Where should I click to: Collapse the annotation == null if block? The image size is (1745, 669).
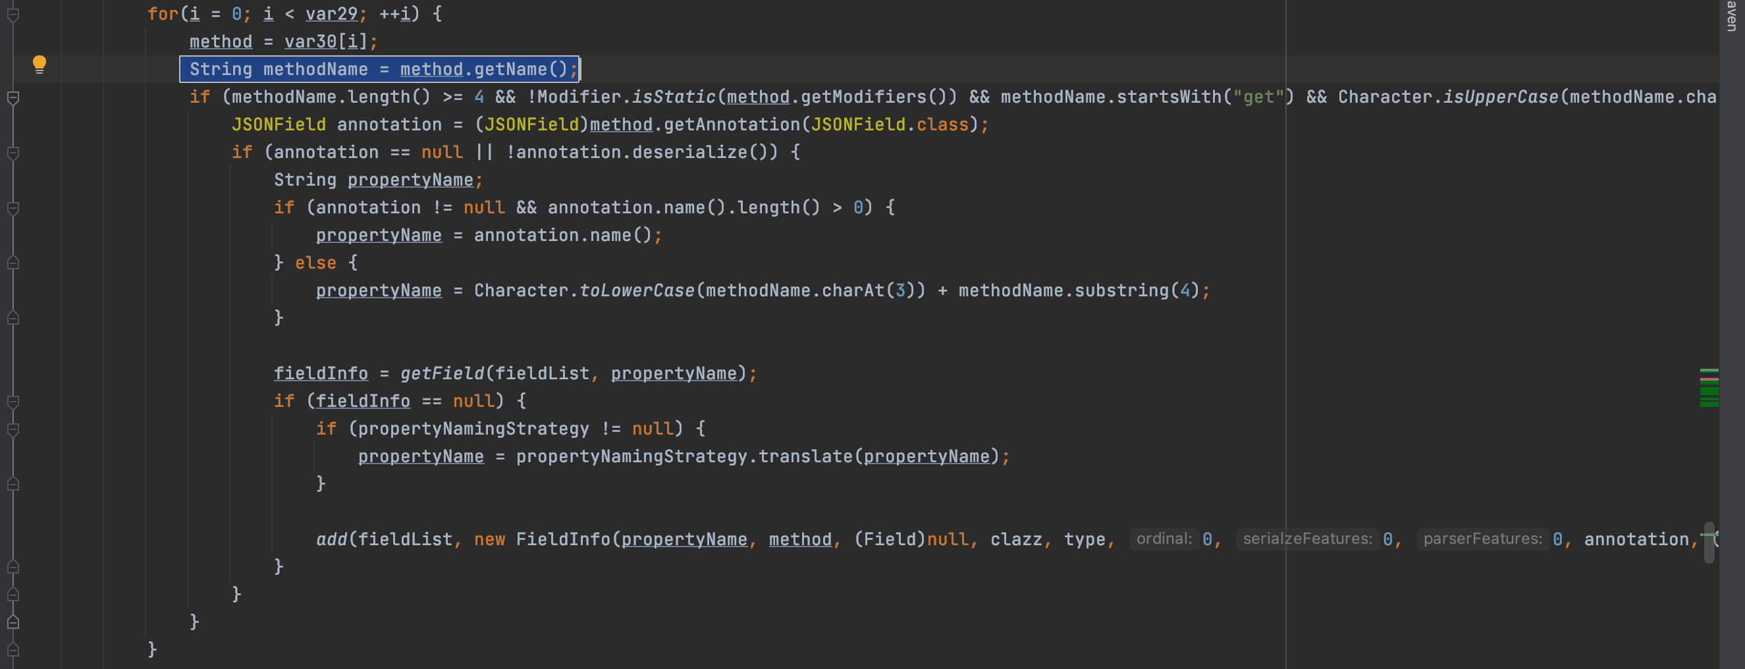click(x=13, y=153)
